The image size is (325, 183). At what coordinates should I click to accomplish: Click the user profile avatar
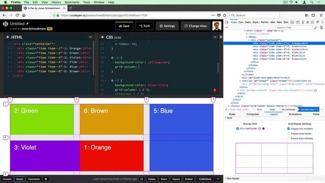click(x=217, y=26)
